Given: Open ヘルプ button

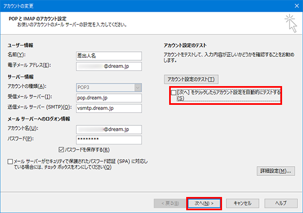Looking at the screenshot, I should click(281, 203).
